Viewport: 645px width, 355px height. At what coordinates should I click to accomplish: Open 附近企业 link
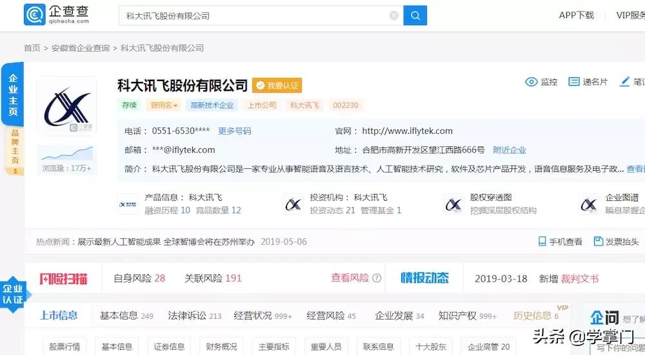pyautogui.click(x=510, y=150)
